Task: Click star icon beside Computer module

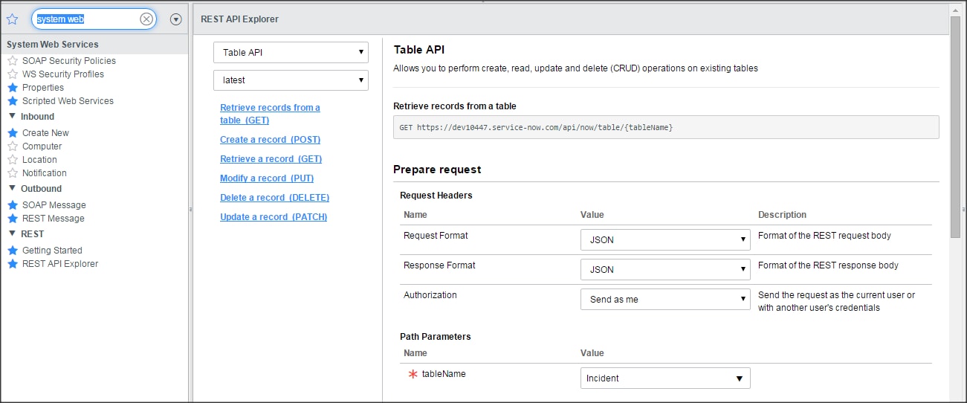Action: click(13, 146)
